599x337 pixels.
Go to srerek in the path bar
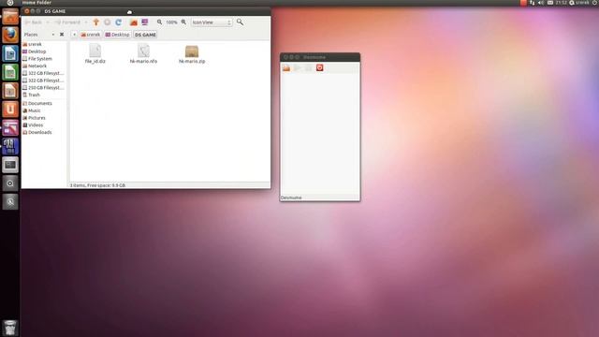coord(91,35)
